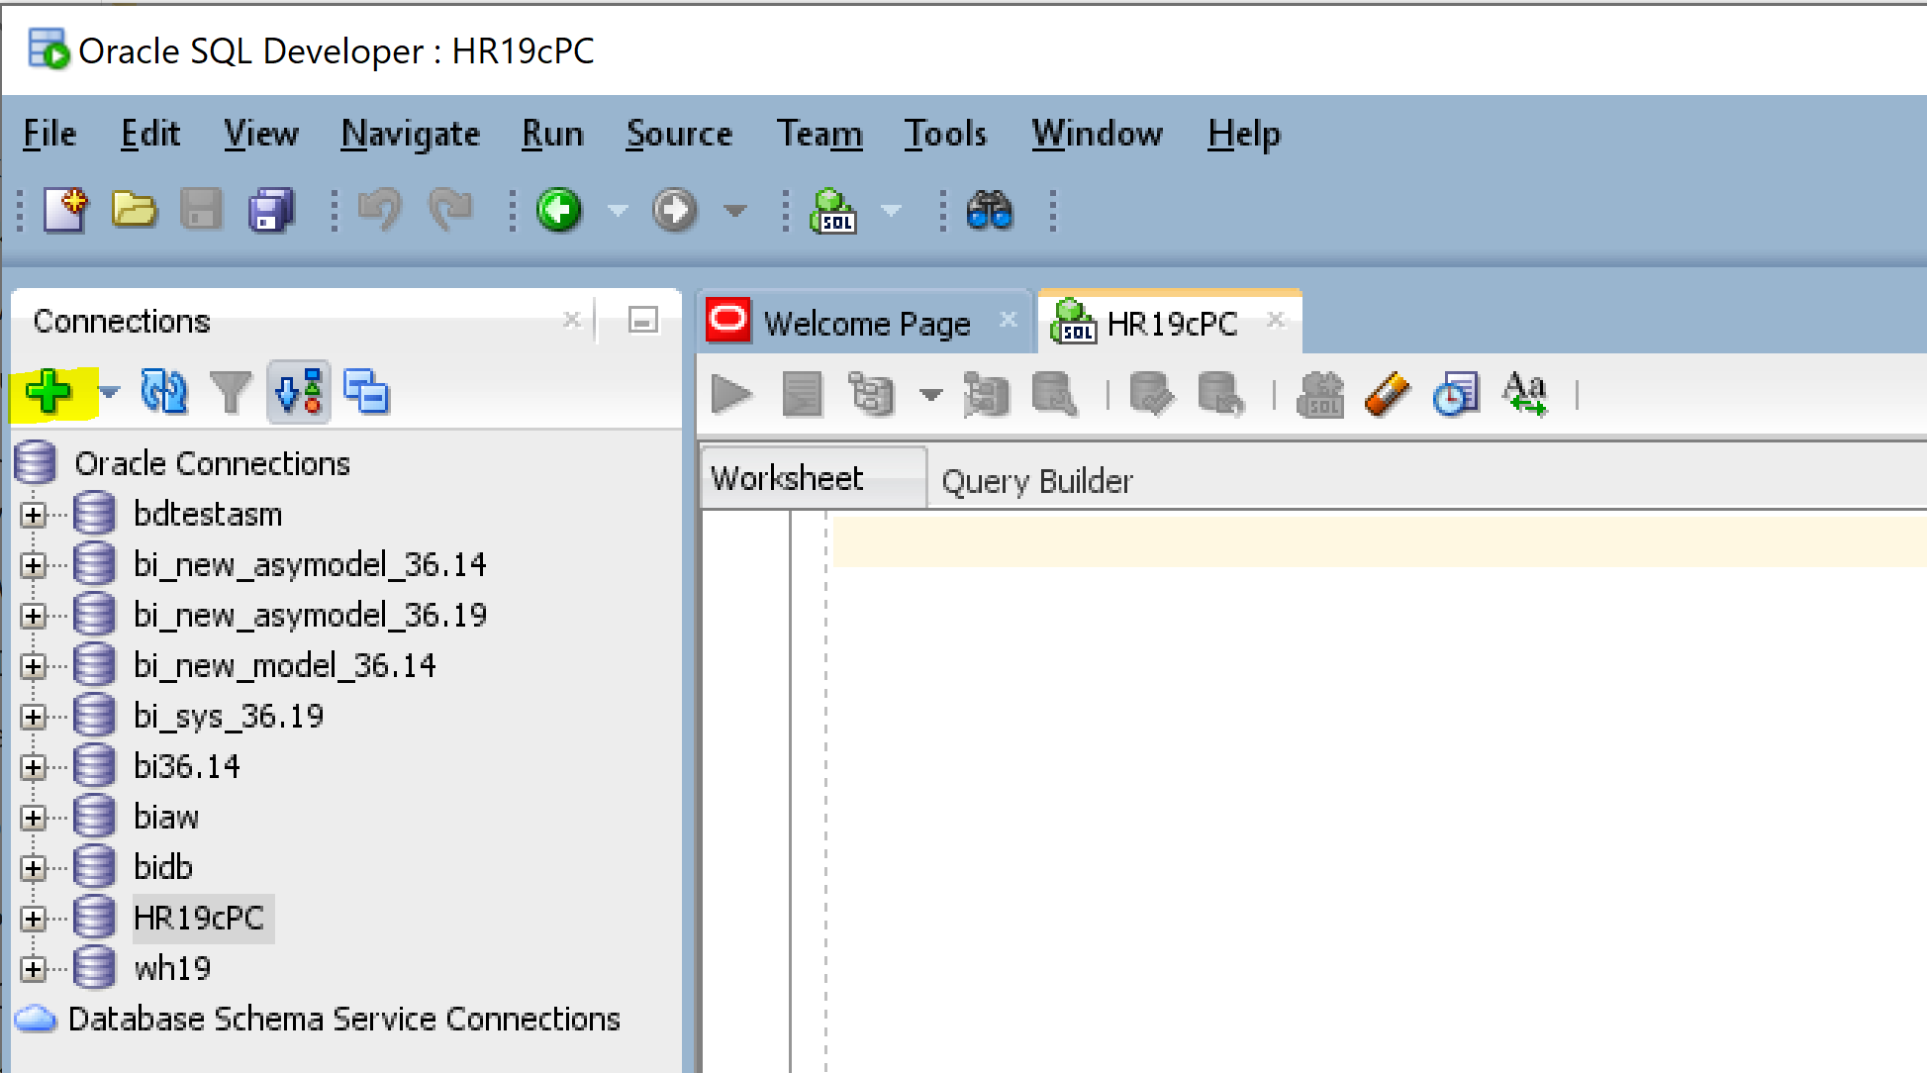Open SQL History clock icon

tap(1456, 394)
